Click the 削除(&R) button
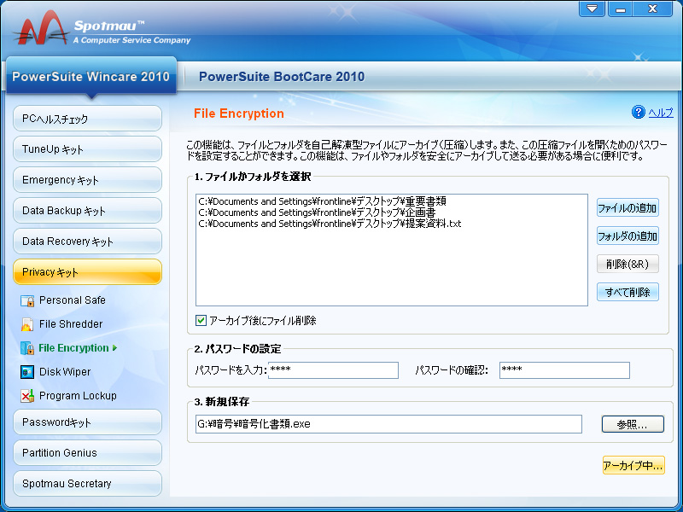This screenshot has height=512, width=683. click(628, 264)
